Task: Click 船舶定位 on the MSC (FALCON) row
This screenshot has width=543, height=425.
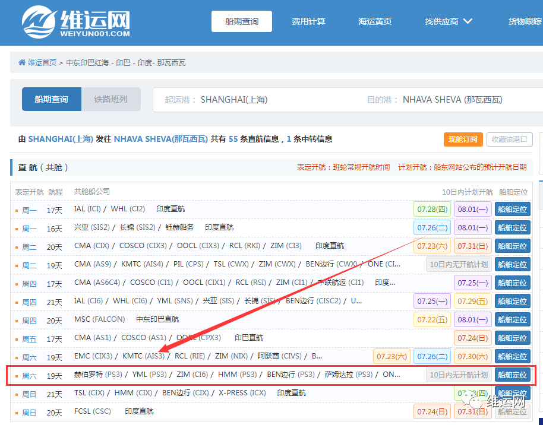Action: [512, 319]
